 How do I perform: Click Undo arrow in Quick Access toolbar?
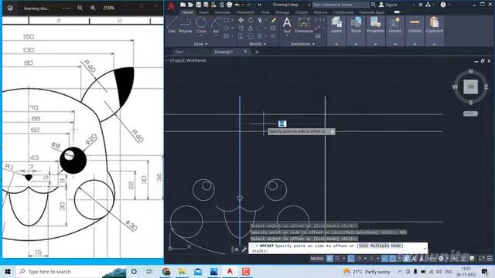[x=237, y=5]
